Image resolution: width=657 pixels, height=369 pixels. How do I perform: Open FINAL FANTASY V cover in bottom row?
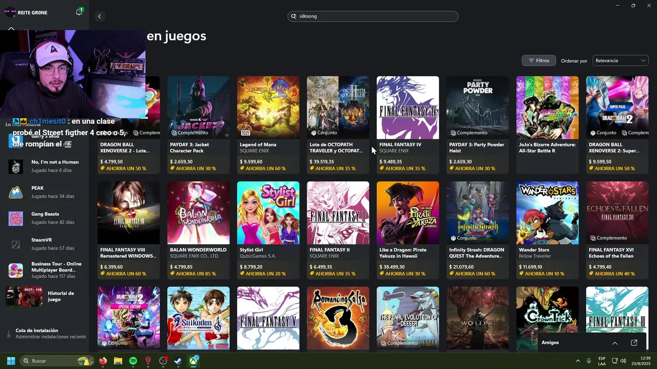click(268, 318)
